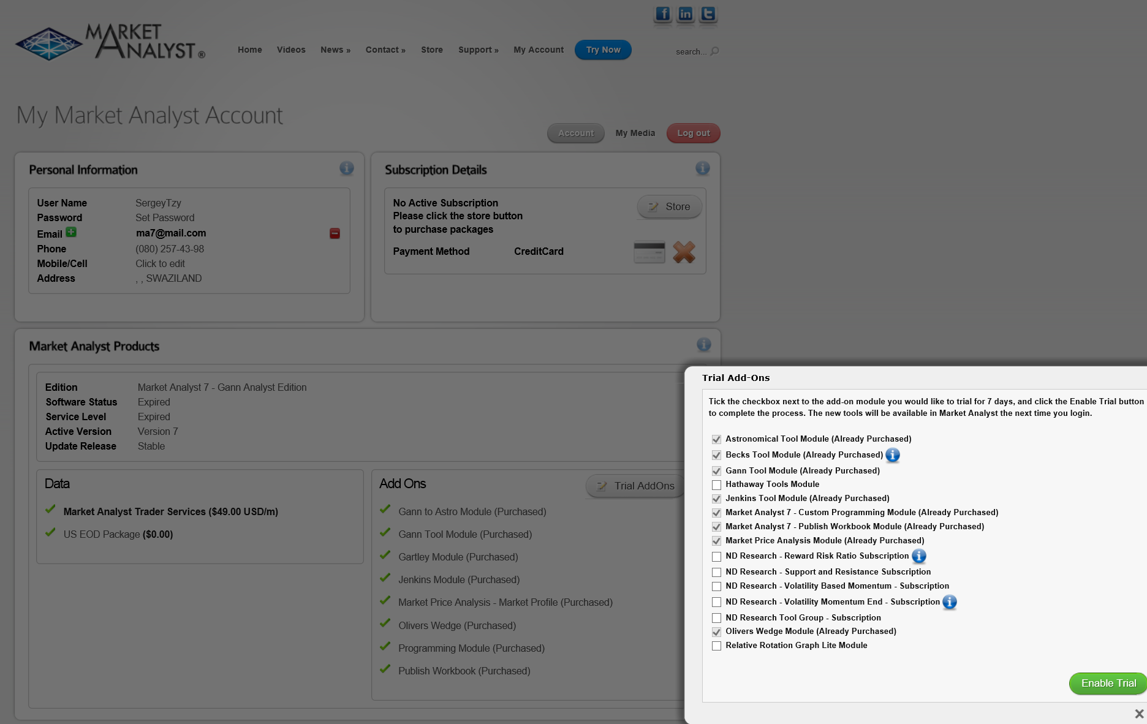Expand the News menu

(335, 50)
